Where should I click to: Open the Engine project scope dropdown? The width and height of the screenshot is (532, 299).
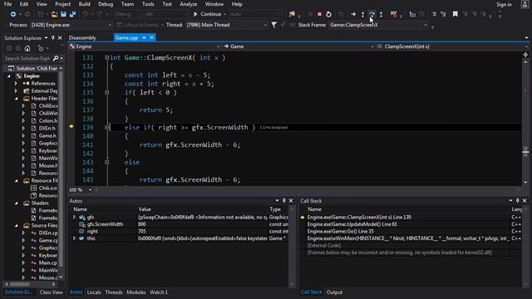click(x=145, y=47)
